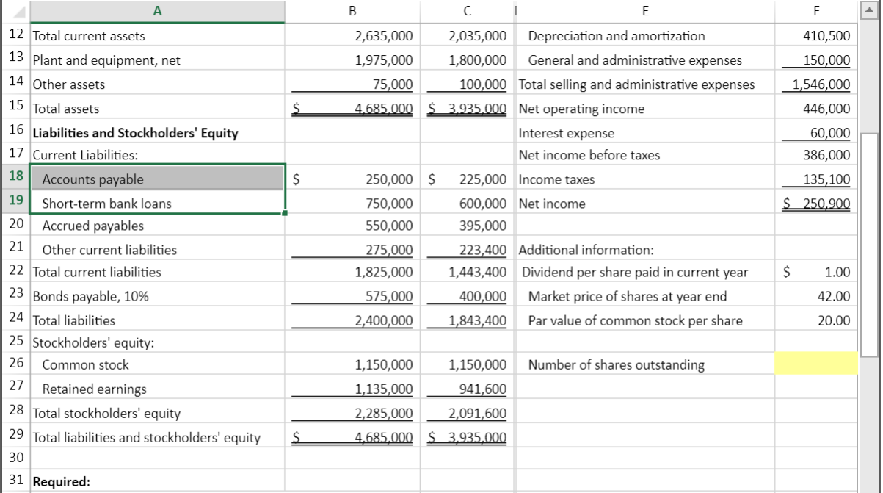Select the yellow Number of shares cell
883x493 pixels.
click(816, 364)
